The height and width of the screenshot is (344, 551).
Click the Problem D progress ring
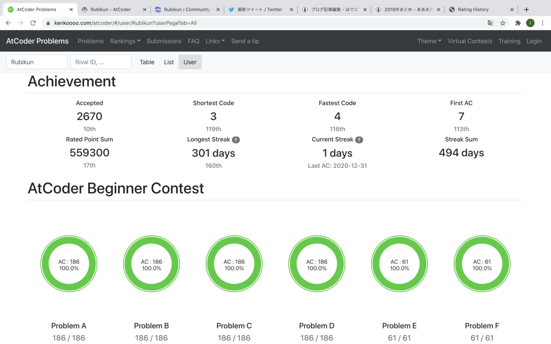[x=317, y=264]
